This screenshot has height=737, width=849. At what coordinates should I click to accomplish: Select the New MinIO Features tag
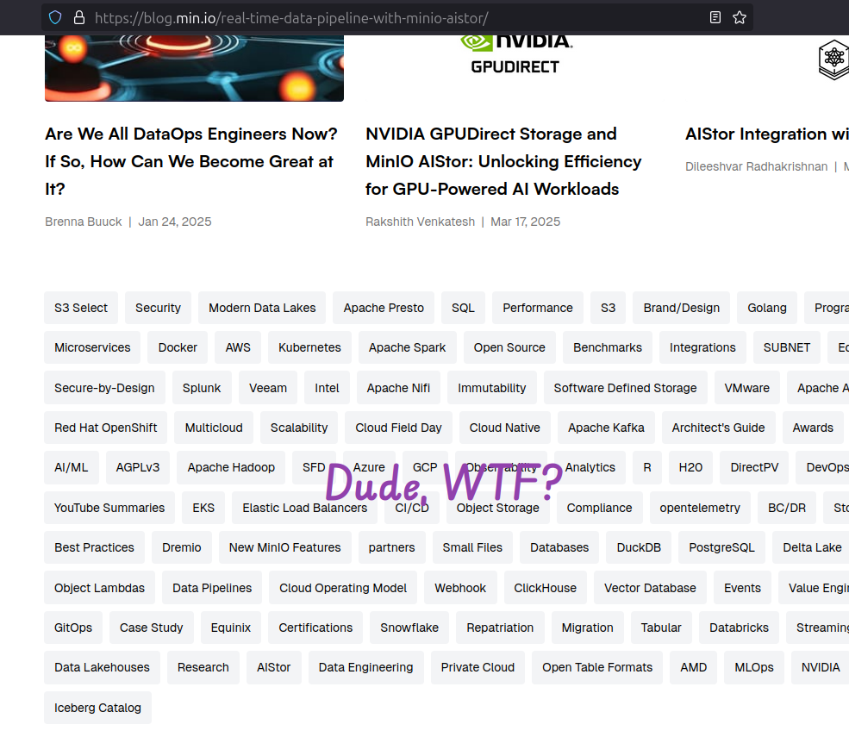(x=284, y=547)
